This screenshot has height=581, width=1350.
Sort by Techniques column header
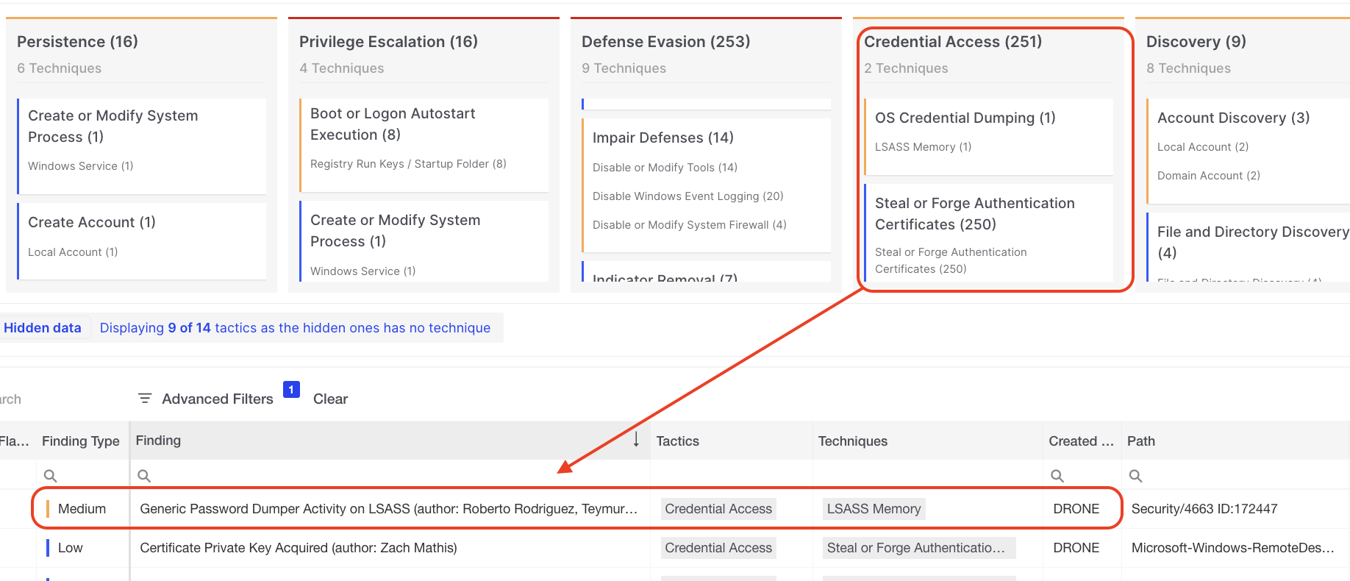point(852,441)
